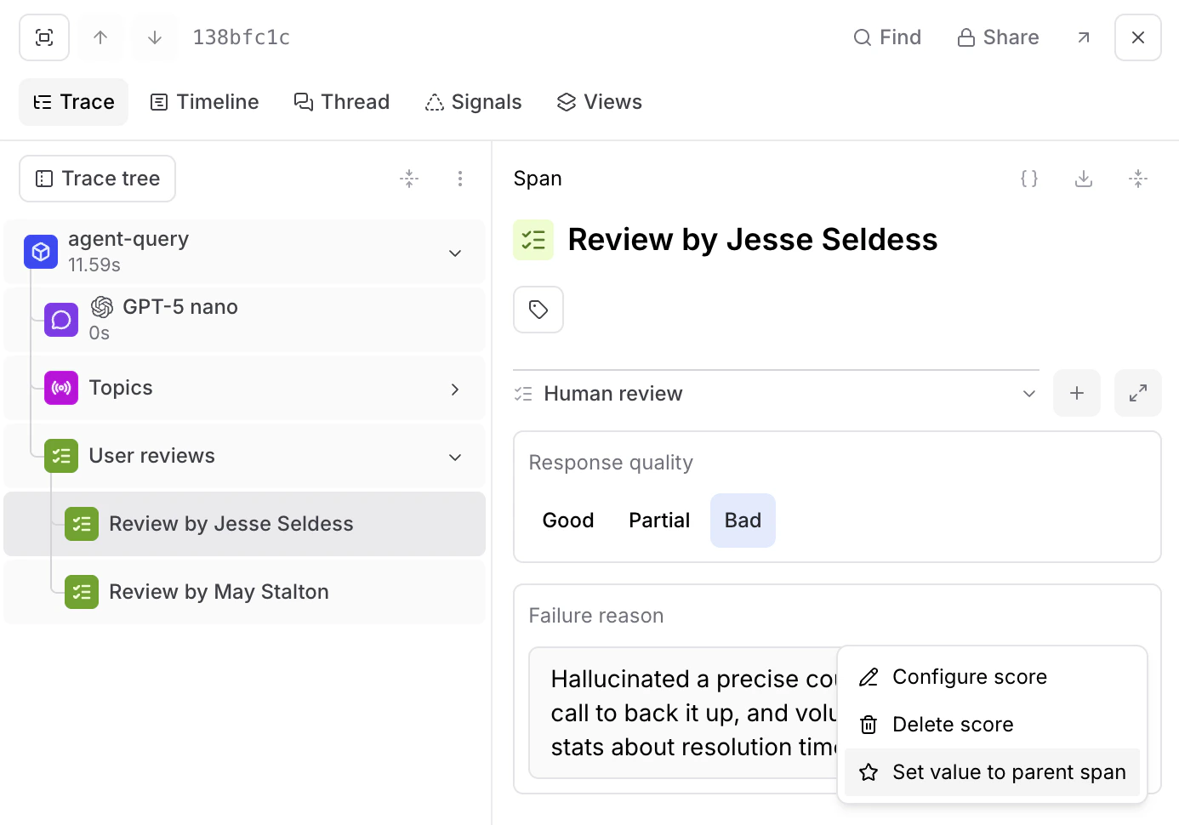This screenshot has height=825, width=1179.
Task: Click the Failure reason label
Action: 596,616
